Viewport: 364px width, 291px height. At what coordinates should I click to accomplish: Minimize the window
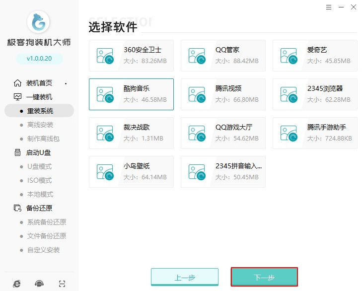[x=341, y=7]
